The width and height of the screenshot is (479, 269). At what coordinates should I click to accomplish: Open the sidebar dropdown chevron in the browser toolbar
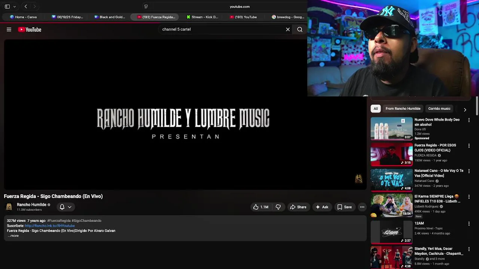coord(15,7)
